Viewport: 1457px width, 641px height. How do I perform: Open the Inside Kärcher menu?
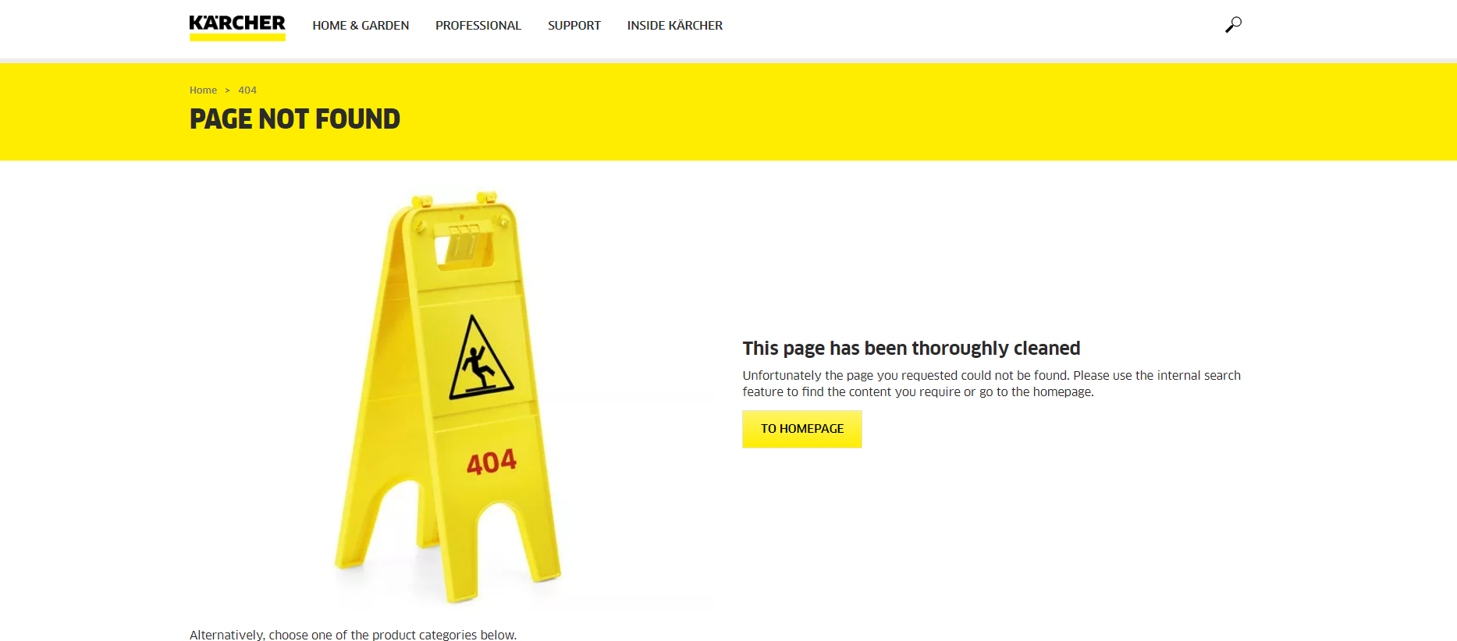pos(675,26)
